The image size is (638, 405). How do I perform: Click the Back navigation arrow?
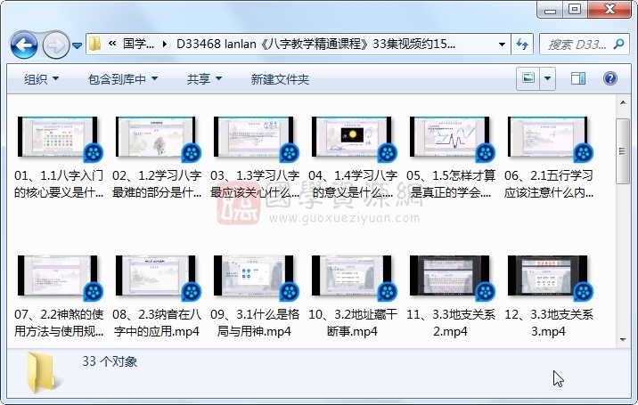coord(24,45)
